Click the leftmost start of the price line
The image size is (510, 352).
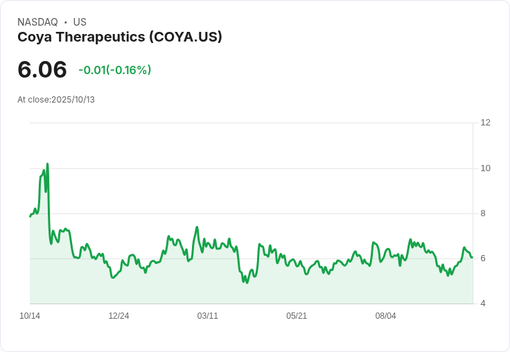click(x=30, y=217)
